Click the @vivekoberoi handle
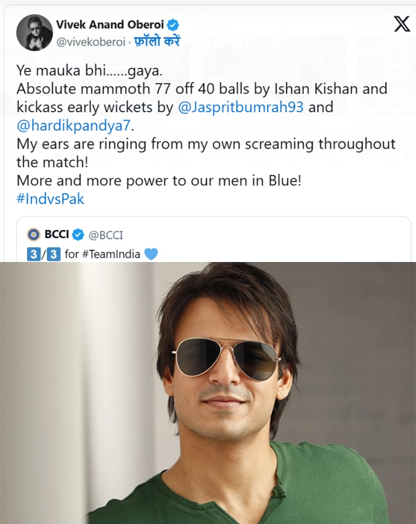This screenshot has height=524, width=416. (91, 42)
